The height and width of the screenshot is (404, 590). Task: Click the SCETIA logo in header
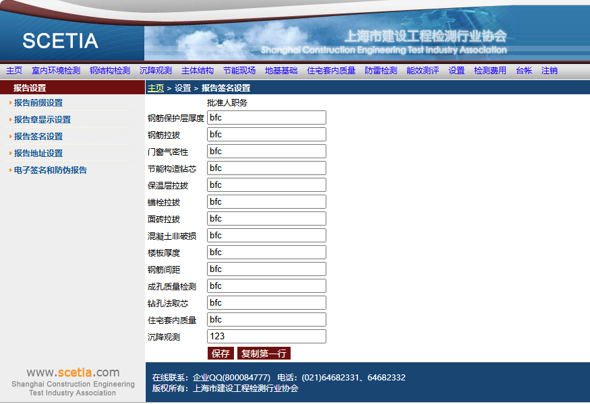(60, 40)
